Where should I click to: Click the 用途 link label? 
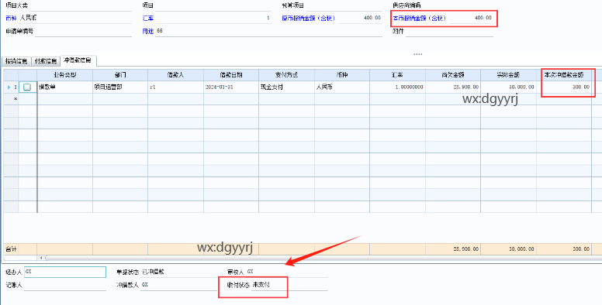click(x=148, y=31)
